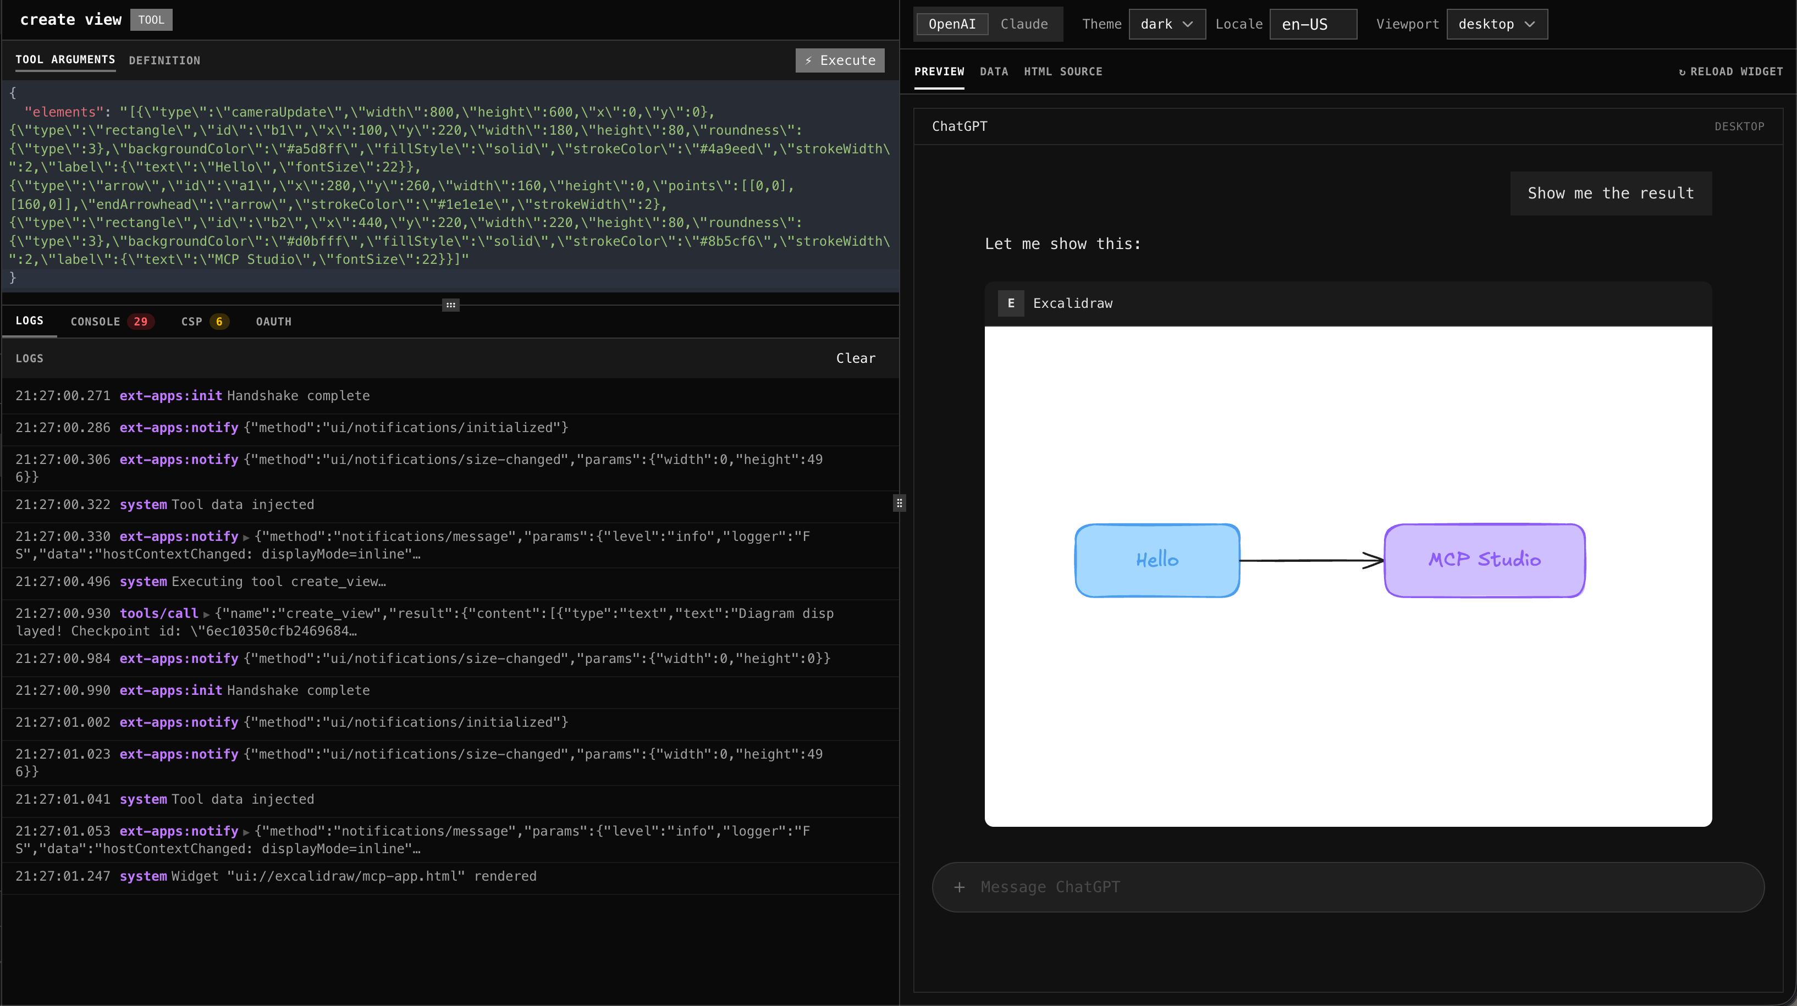Screen dimensions: 1797x1006
Task: Click the 21:27:00.990 Handshake complete row
Action: [x=450, y=690]
